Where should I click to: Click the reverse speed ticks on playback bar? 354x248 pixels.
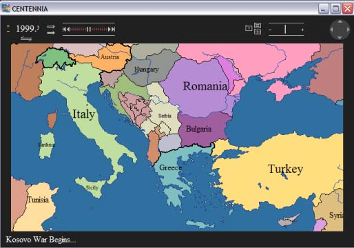pos(78,29)
